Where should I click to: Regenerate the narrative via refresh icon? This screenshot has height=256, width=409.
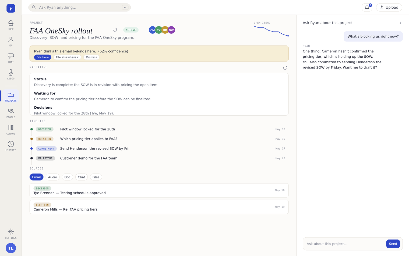[x=285, y=68]
